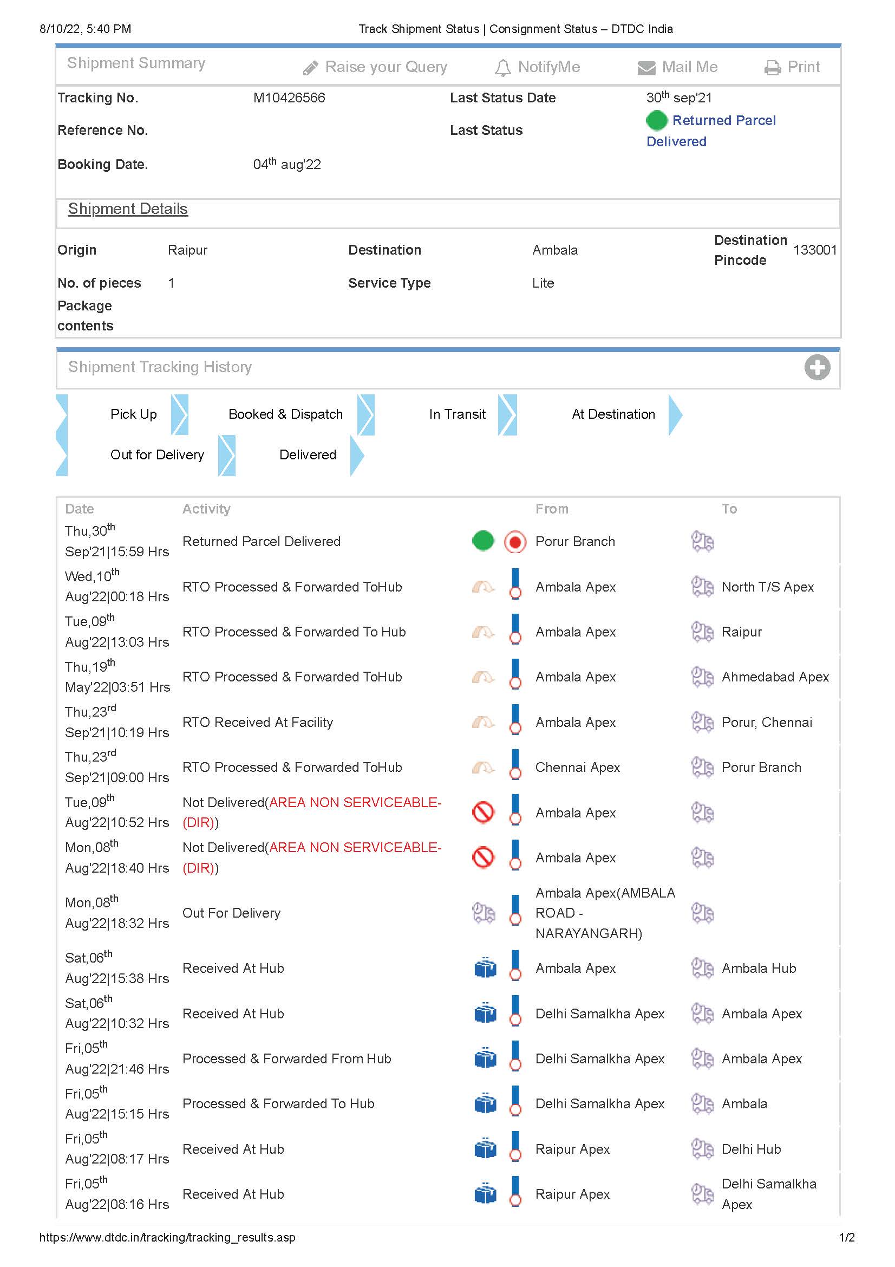Select the Pick Up stage step
The image size is (895, 1267).
point(133,414)
